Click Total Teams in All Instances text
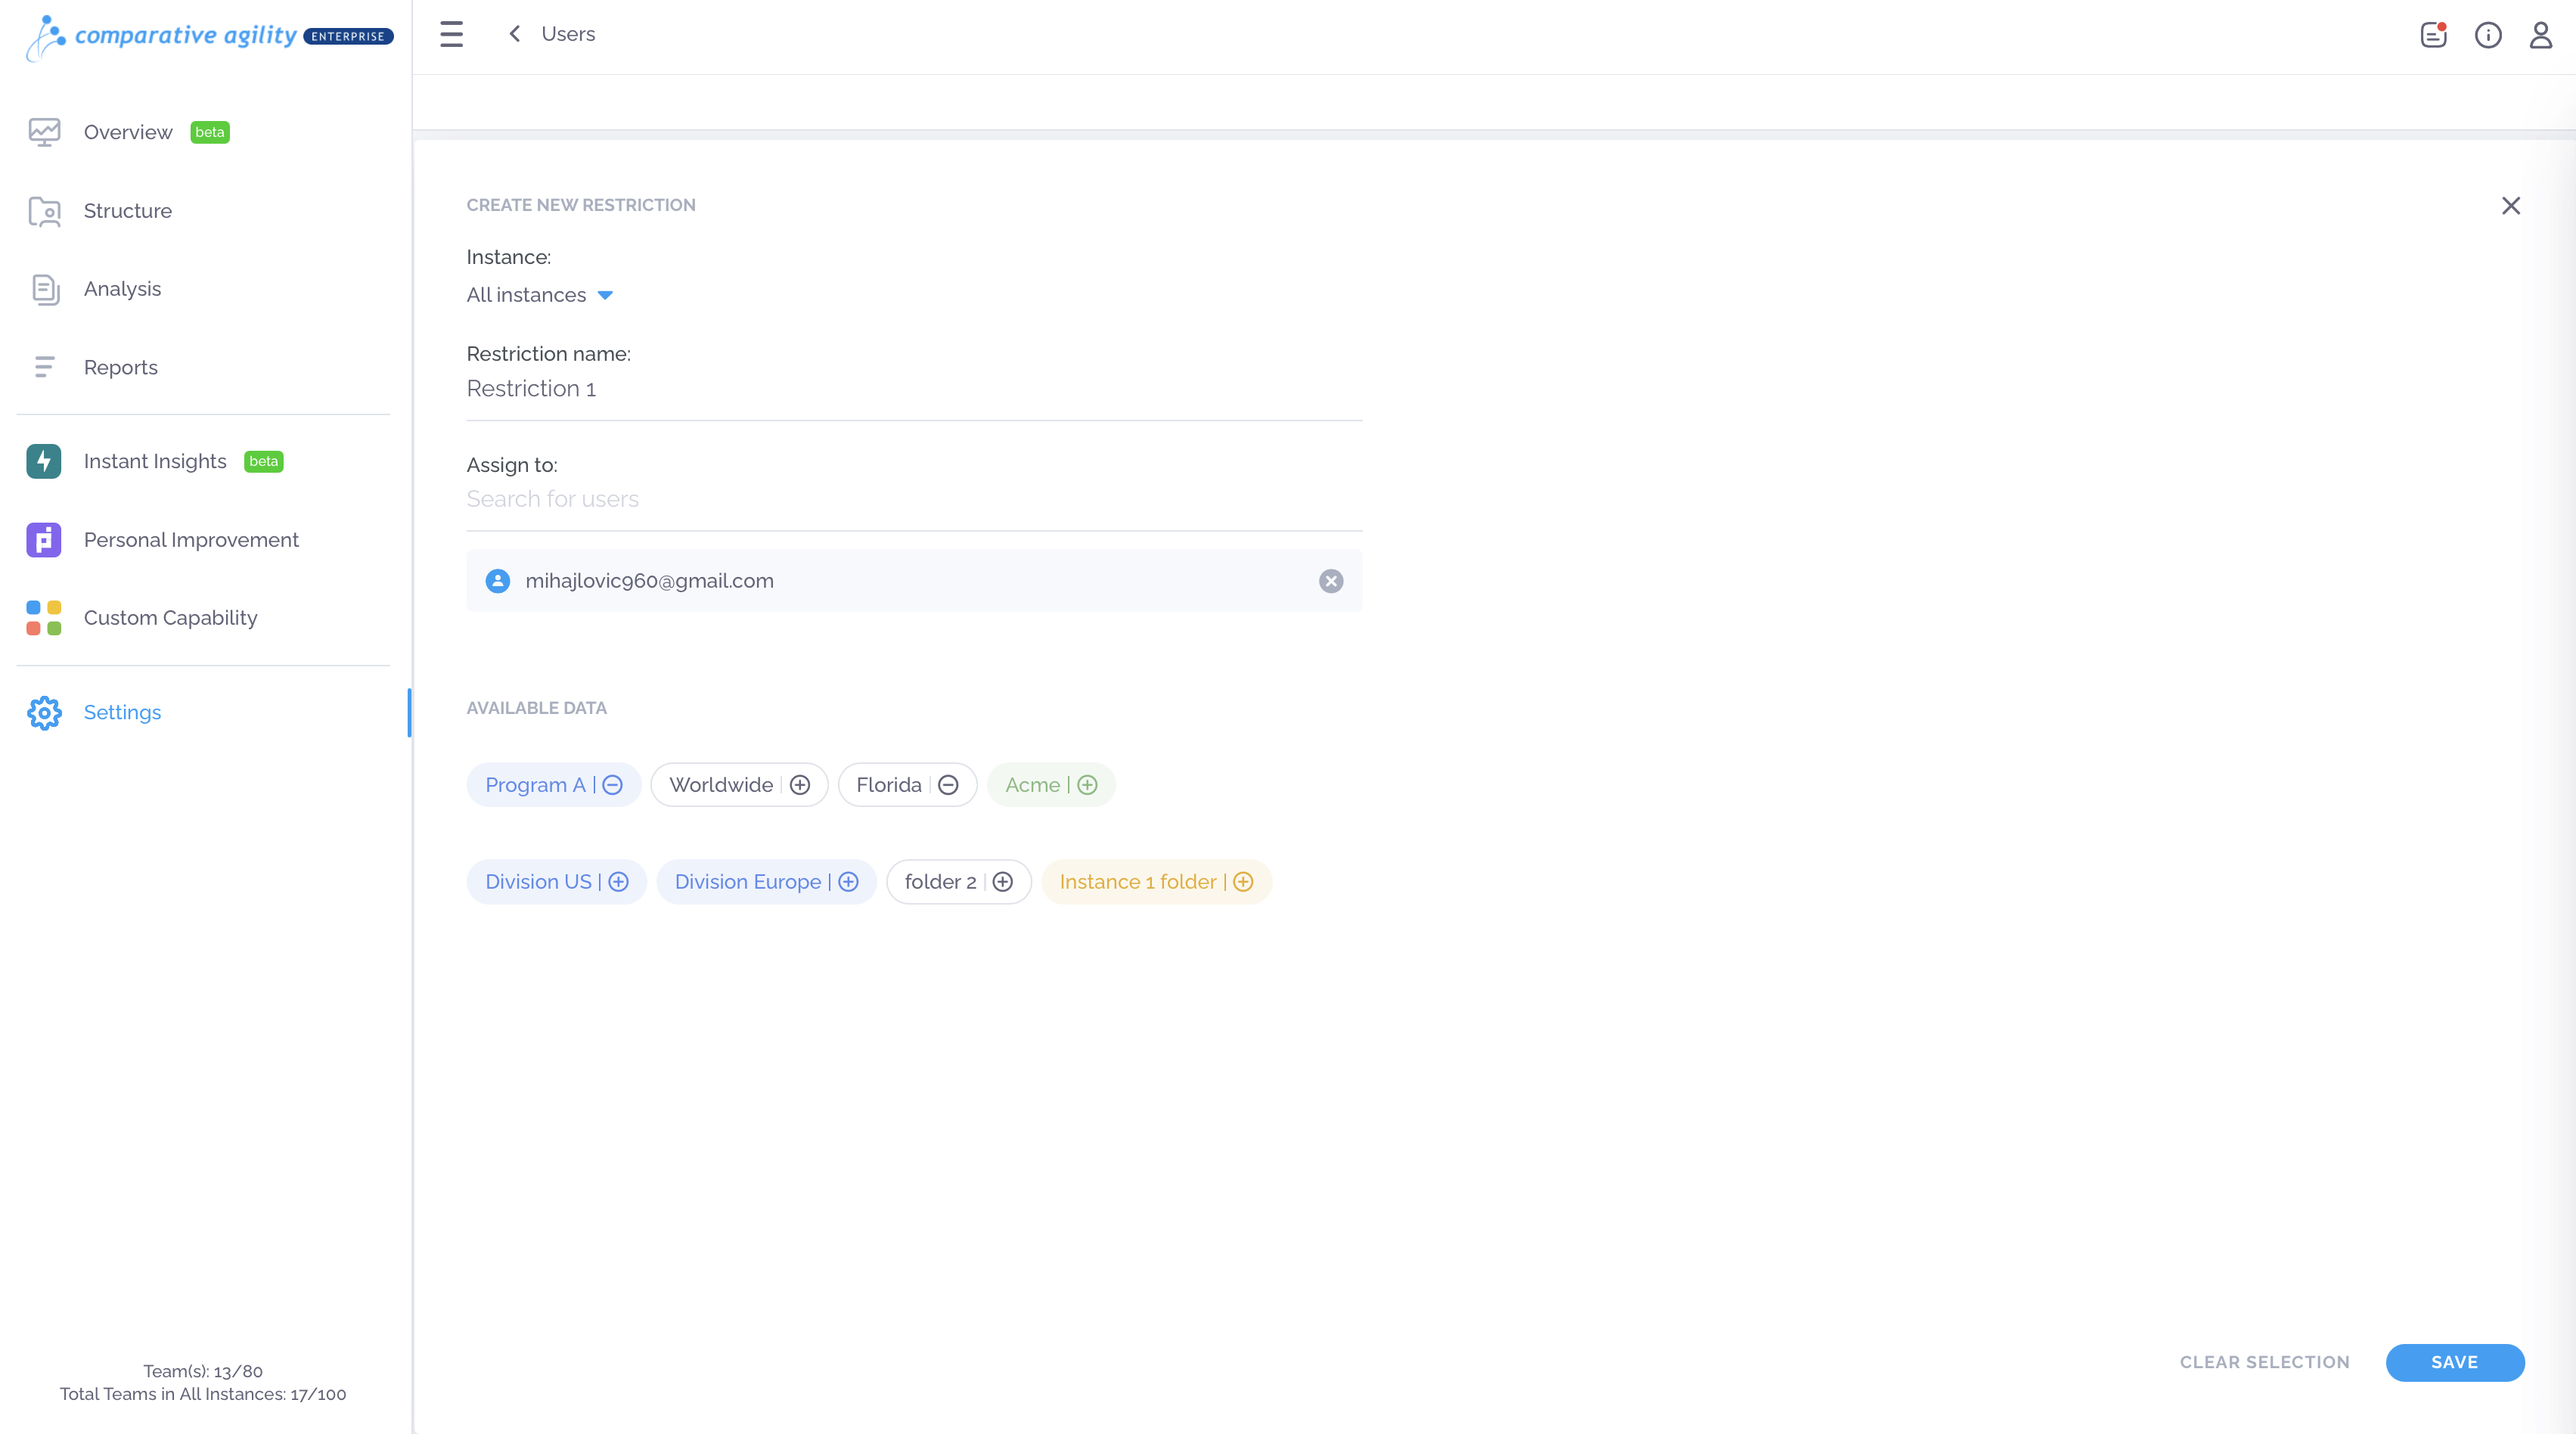 tap(203, 1394)
